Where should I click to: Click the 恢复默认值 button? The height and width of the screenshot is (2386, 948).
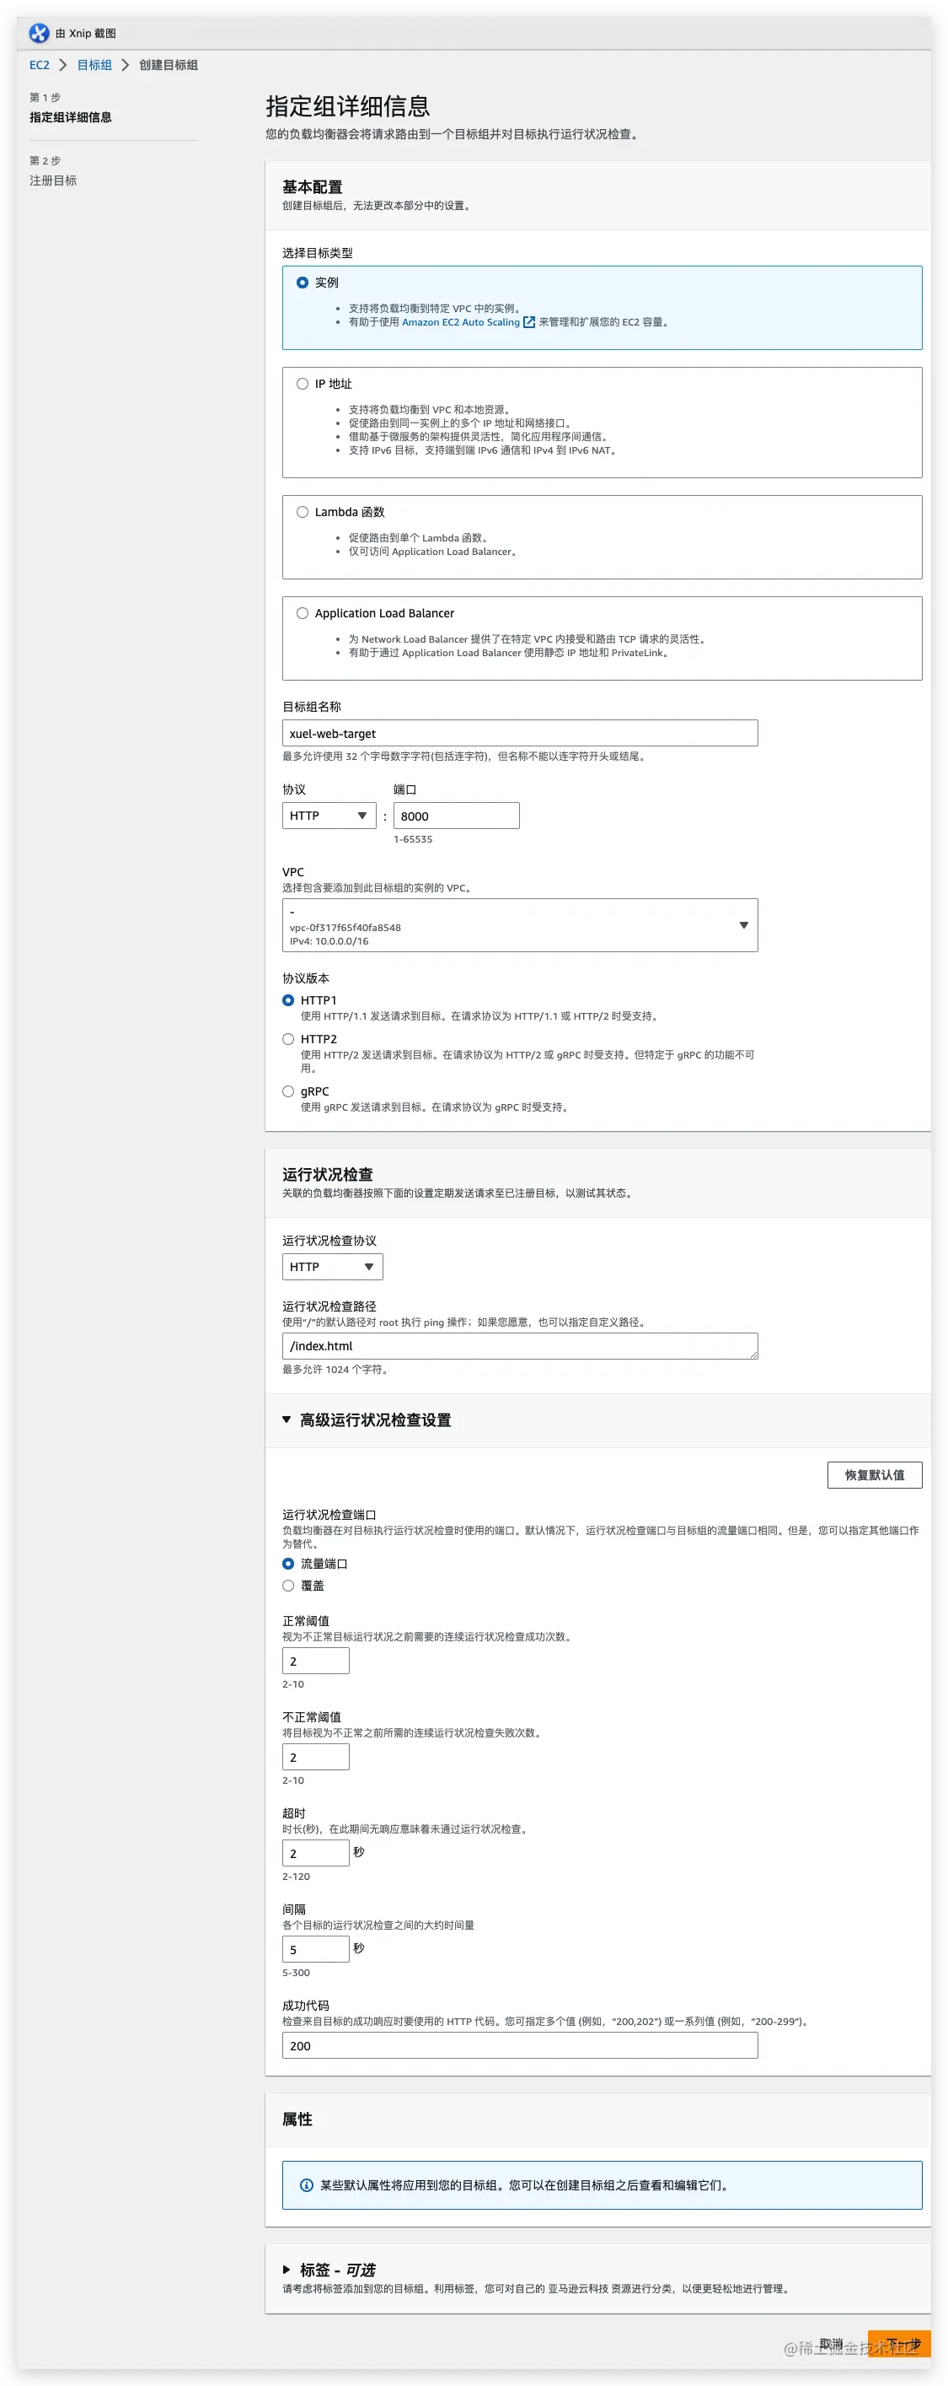point(874,1474)
